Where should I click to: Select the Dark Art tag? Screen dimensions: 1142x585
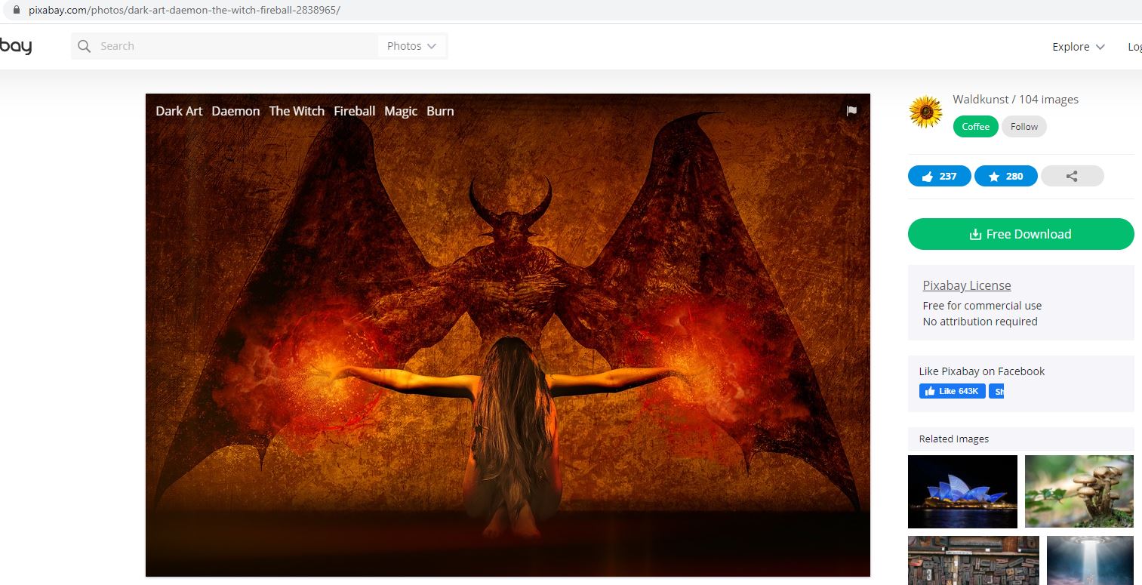179,111
